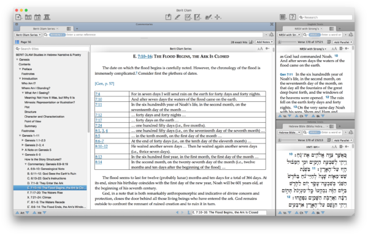Open Add Parallel dropdown in NRSV pane
This screenshot has height=235, width=368.
tap(343, 42)
